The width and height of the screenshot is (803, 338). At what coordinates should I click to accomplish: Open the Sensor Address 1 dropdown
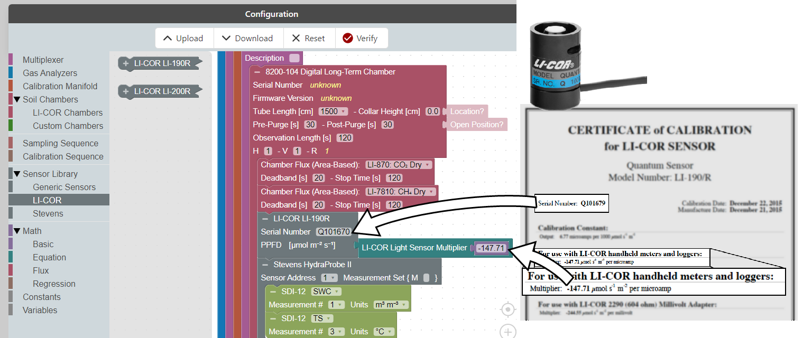click(x=329, y=278)
